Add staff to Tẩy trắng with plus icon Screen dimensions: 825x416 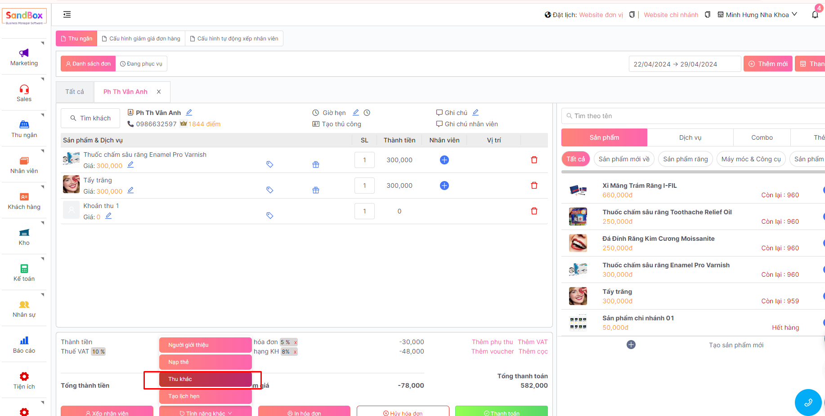444,186
